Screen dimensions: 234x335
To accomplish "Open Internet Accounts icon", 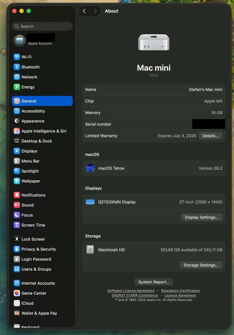I will 17,283.
